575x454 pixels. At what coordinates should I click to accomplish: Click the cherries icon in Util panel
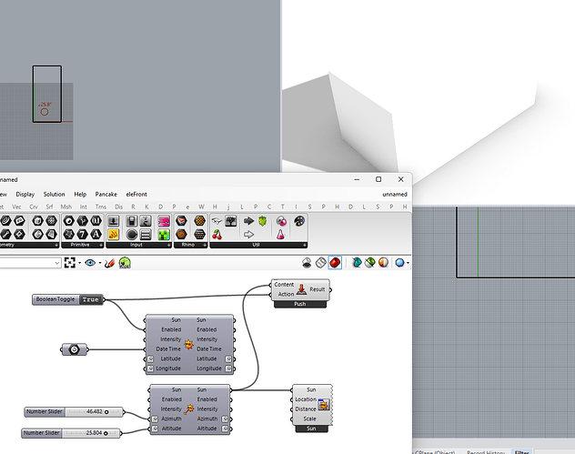(217, 235)
